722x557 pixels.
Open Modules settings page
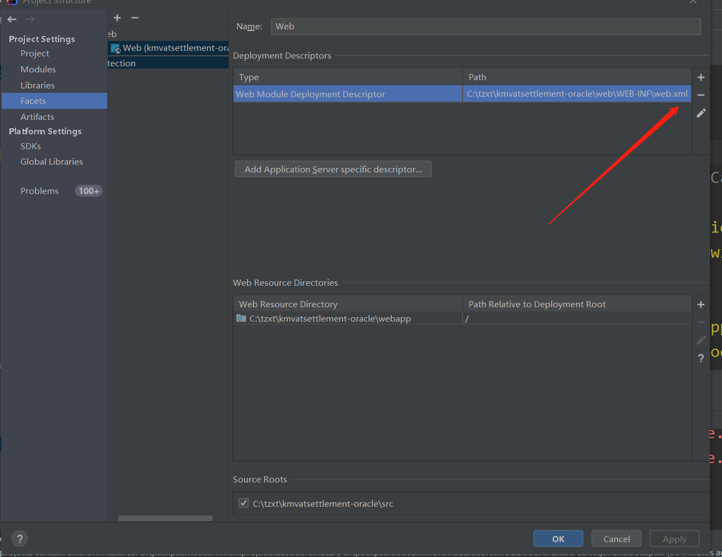tap(38, 70)
